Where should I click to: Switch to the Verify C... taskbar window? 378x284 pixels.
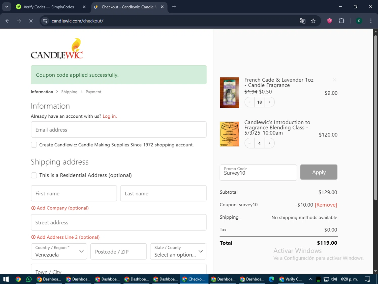click(x=291, y=279)
